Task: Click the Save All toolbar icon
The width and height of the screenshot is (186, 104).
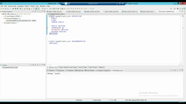Action: coord(8,9)
